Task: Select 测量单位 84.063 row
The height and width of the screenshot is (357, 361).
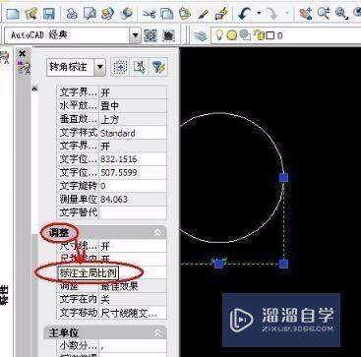Action: (x=111, y=200)
